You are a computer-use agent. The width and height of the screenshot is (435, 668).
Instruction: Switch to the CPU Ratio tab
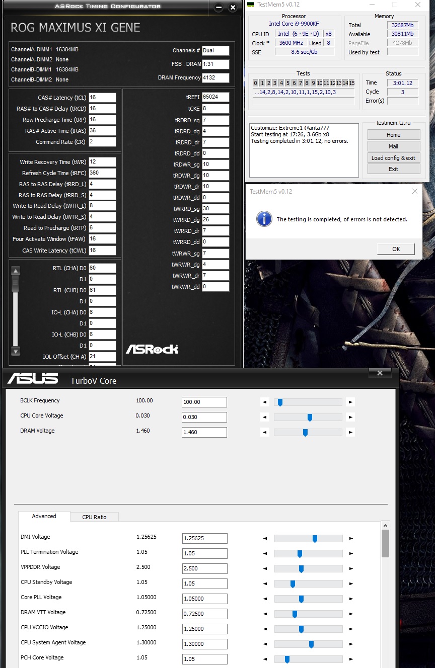click(x=95, y=517)
